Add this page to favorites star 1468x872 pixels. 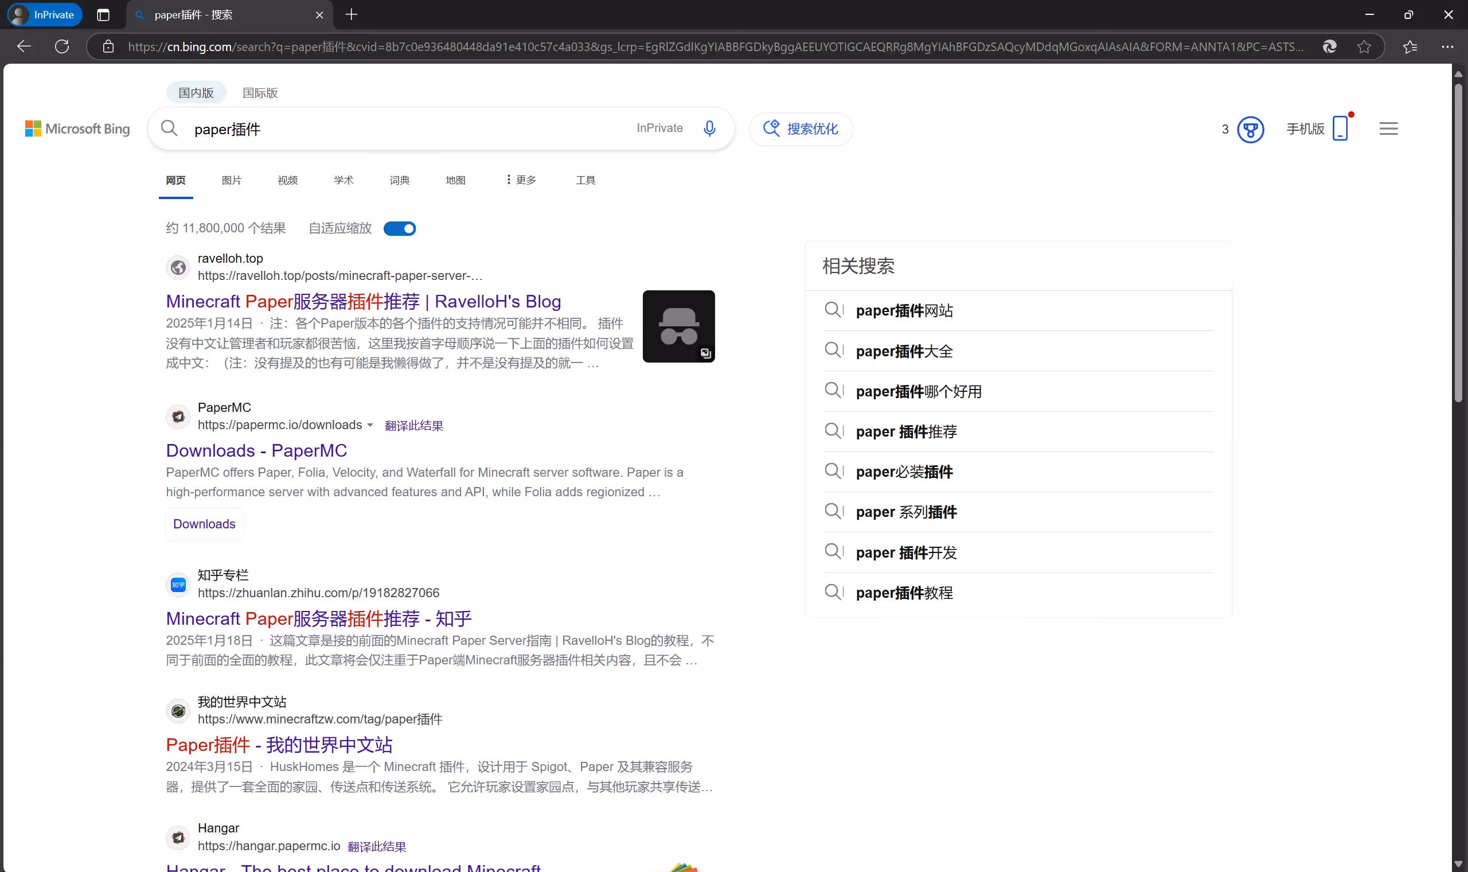[x=1364, y=46]
